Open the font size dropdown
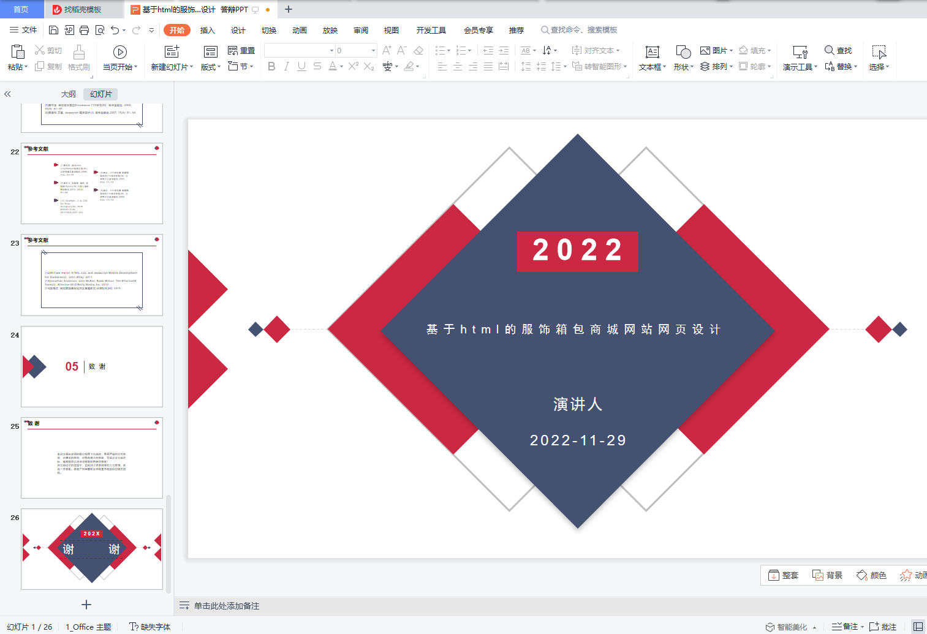The height and width of the screenshot is (634, 927). point(373,50)
